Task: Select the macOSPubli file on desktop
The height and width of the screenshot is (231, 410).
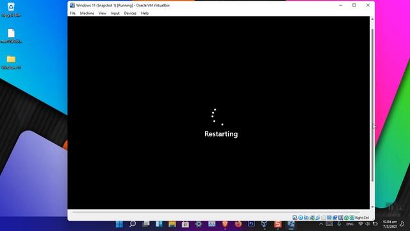Action: click(11, 36)
